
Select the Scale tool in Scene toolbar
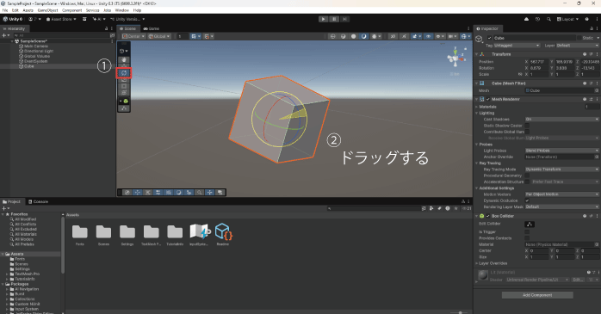(x=124, y=80)
